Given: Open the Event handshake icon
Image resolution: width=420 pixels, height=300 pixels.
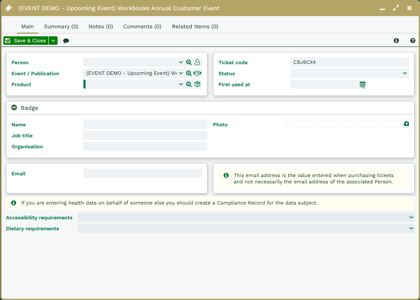Looking at the screenshot, I should tap(197, 73).
